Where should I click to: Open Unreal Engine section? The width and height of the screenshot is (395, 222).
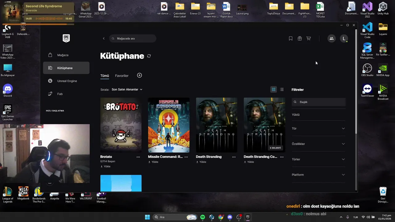[66, 81]
